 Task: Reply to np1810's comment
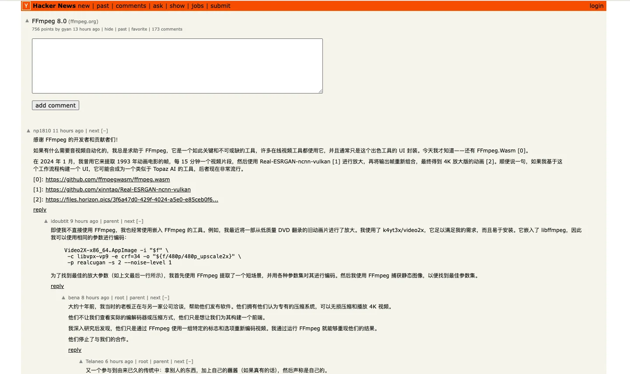click(x=40, y=210)
